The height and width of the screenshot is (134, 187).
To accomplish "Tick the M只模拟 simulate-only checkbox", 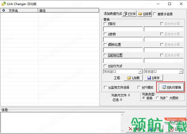I will pyautogui.click(x=139, y=87).
